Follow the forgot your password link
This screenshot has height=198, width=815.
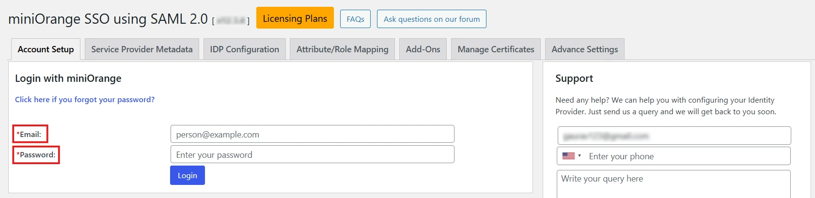pos(85,99)
